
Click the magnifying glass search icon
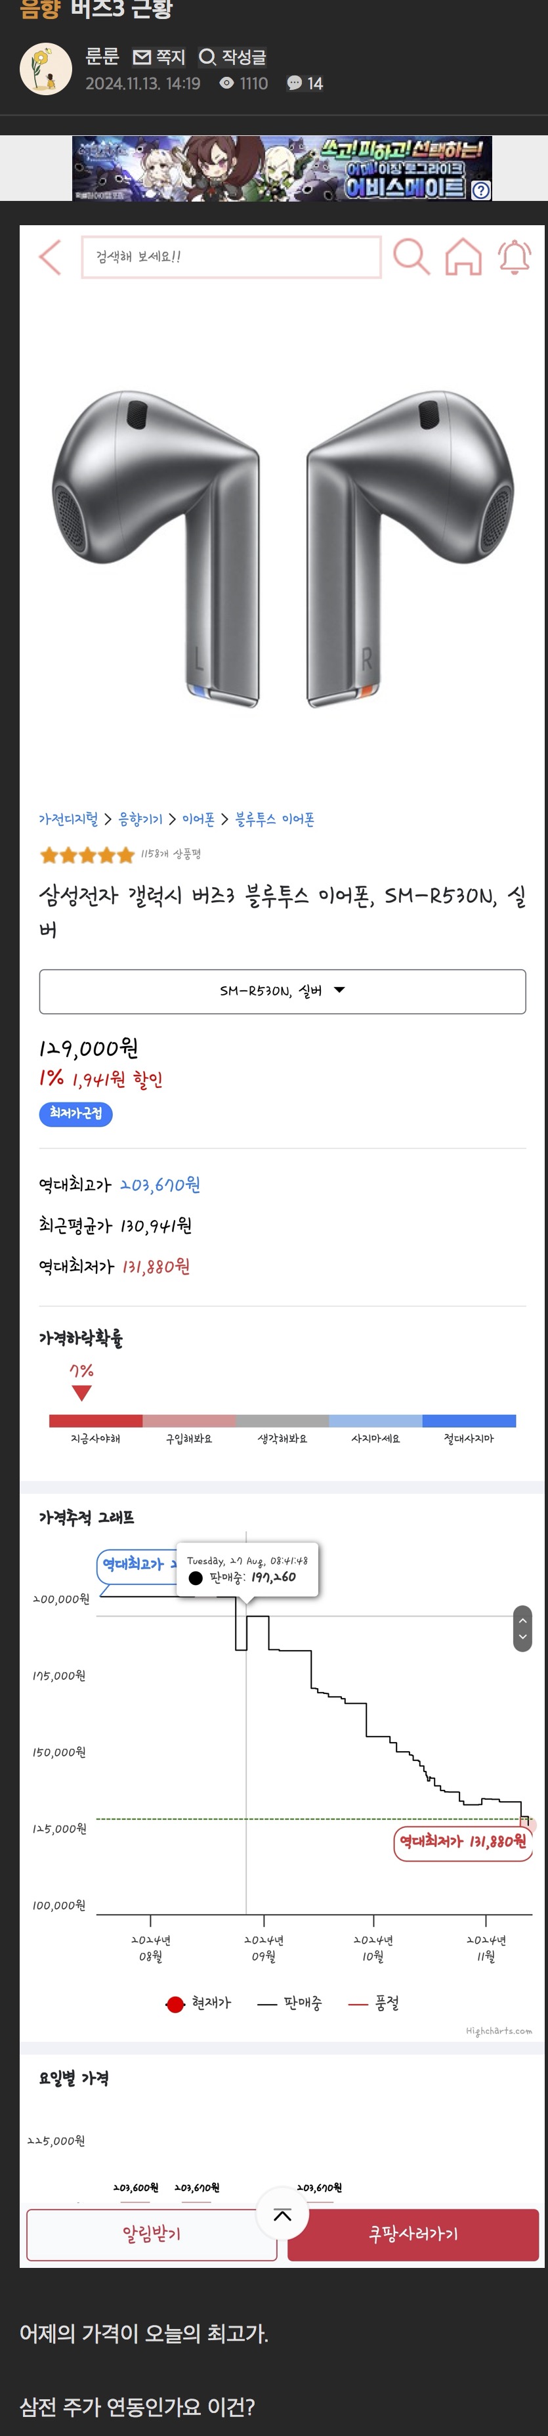(x=411, y=256)
